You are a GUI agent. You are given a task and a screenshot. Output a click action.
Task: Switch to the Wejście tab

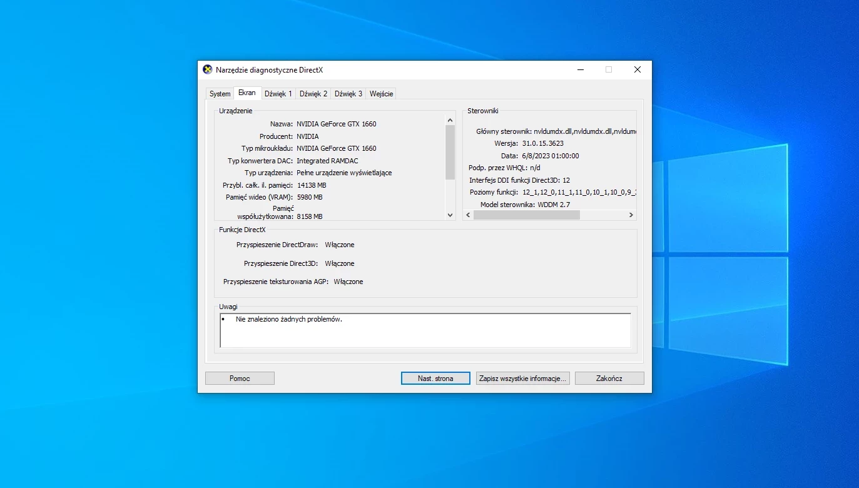point(382,94)
